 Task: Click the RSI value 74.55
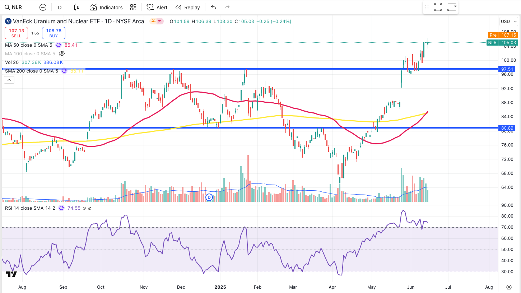click(73, 208)
